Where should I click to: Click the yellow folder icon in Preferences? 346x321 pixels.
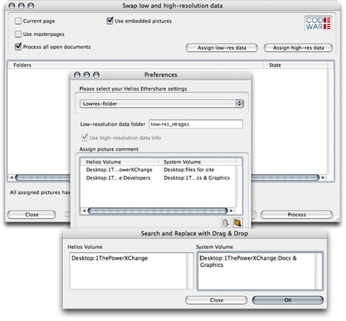238,223
